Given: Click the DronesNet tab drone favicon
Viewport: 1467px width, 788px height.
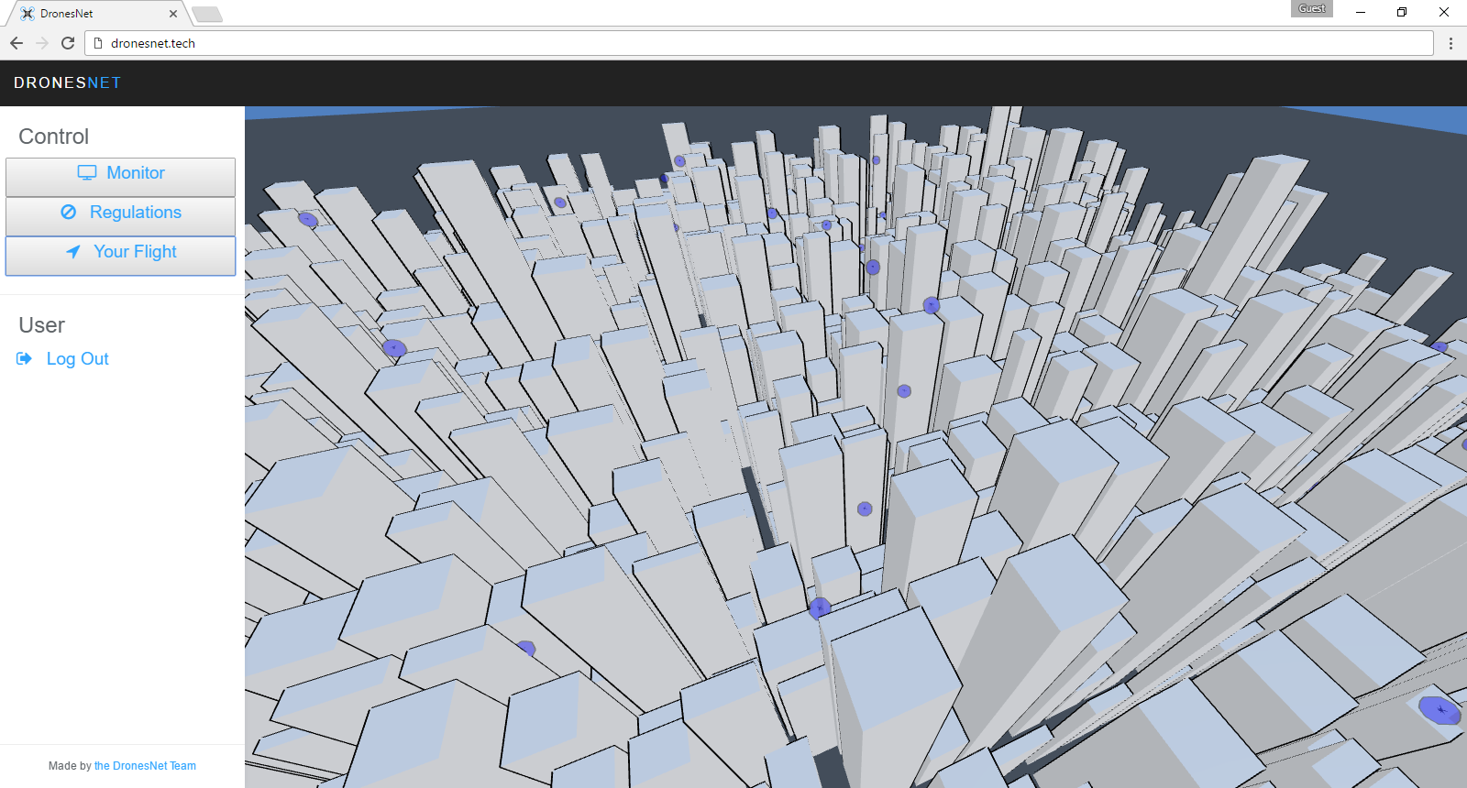Looking at the screenshot, I should [x=28, y=14].
